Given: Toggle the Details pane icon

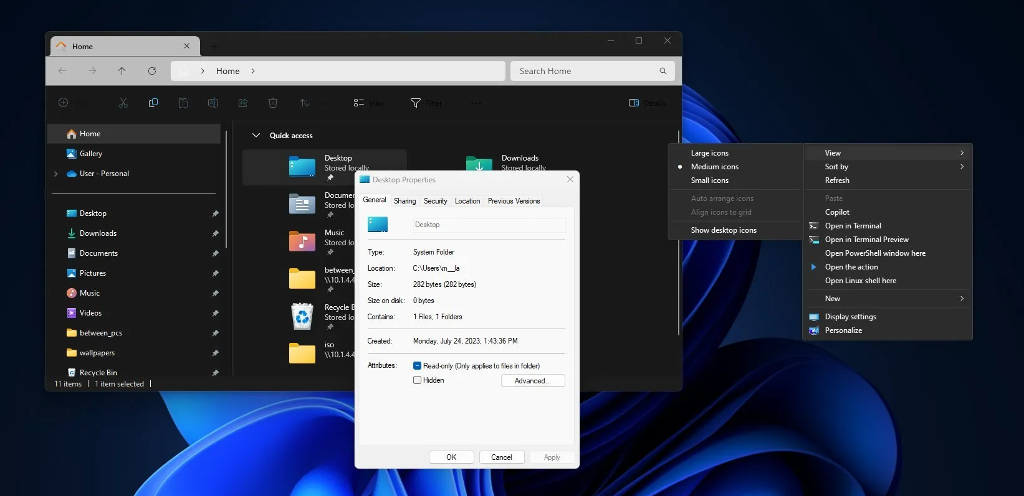Looking at the screenshot, I should (634, 103).
